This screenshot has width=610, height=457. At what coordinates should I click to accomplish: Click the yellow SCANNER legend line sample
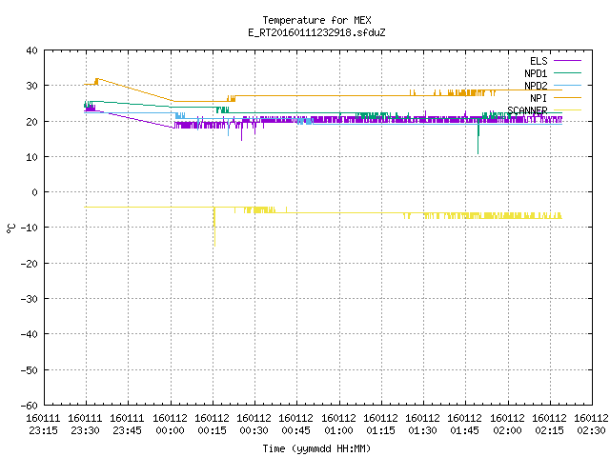point(567,110)
